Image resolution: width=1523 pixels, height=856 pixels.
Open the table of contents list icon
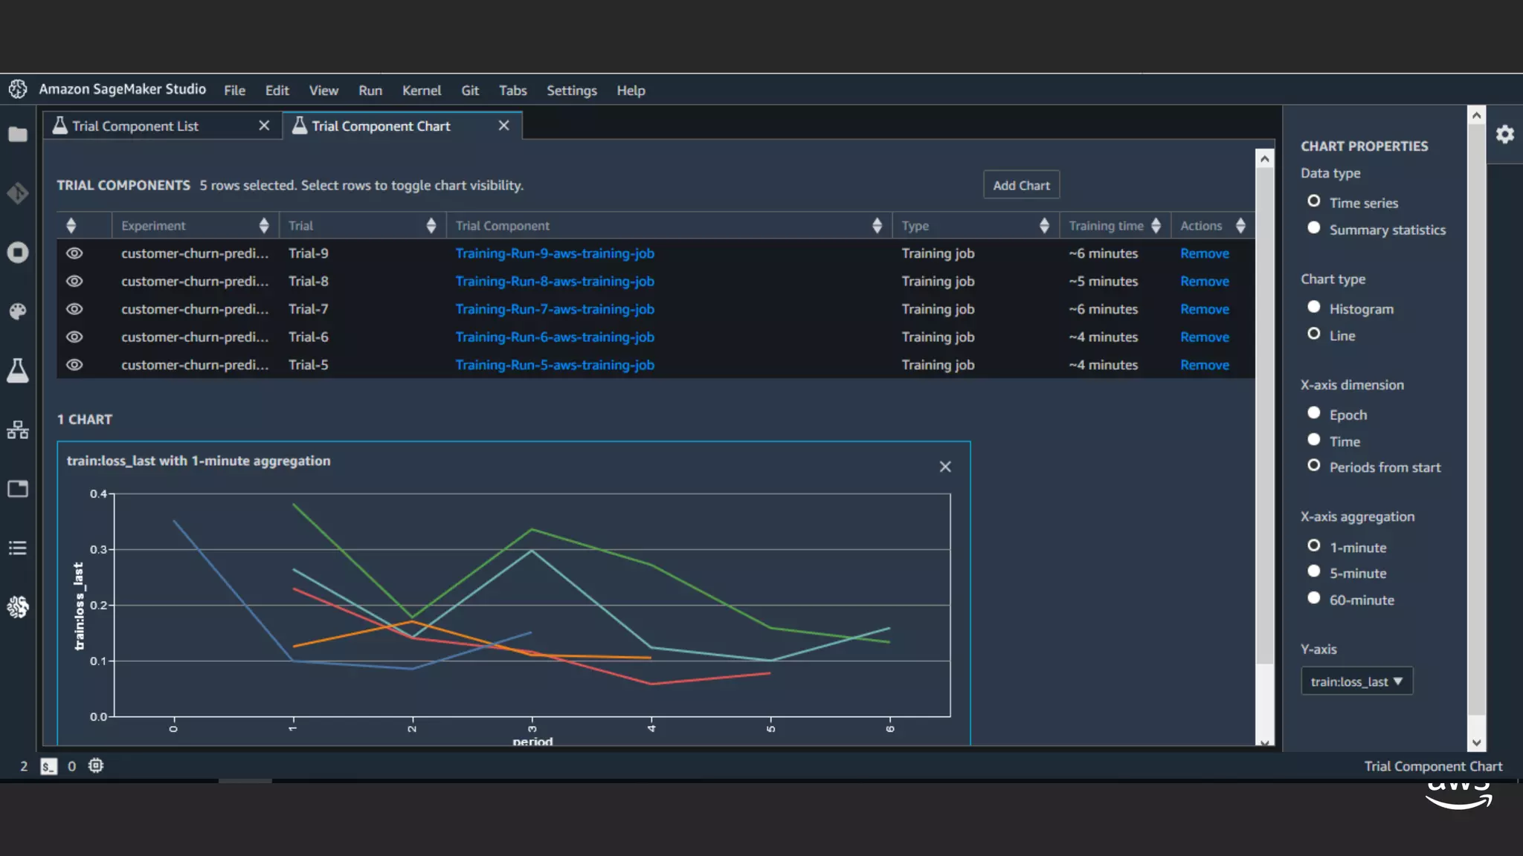pyautogui.click(x=18, y=548)
